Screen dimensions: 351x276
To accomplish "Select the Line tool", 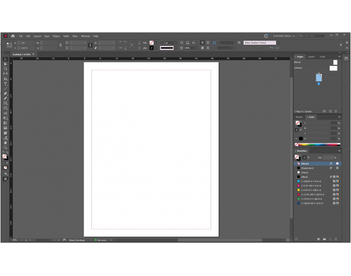I will click(6, 89).
